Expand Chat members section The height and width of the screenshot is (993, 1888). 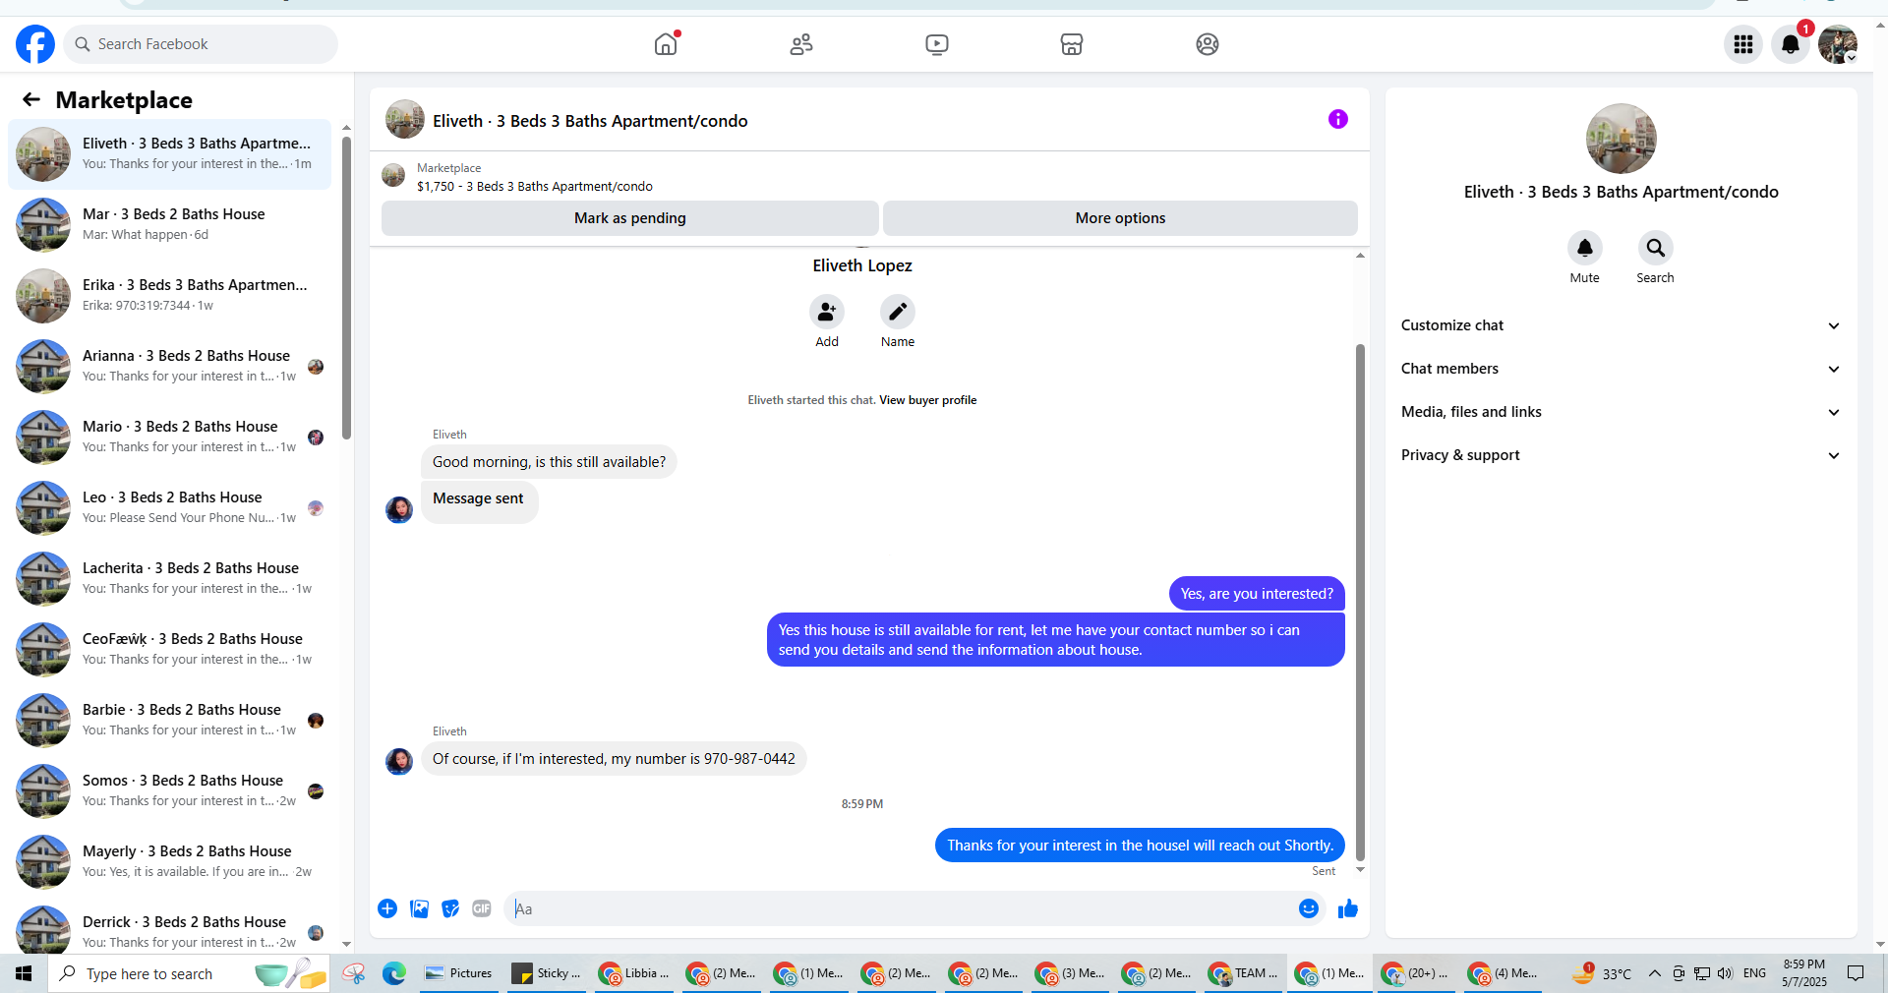tap(1621, 369)
